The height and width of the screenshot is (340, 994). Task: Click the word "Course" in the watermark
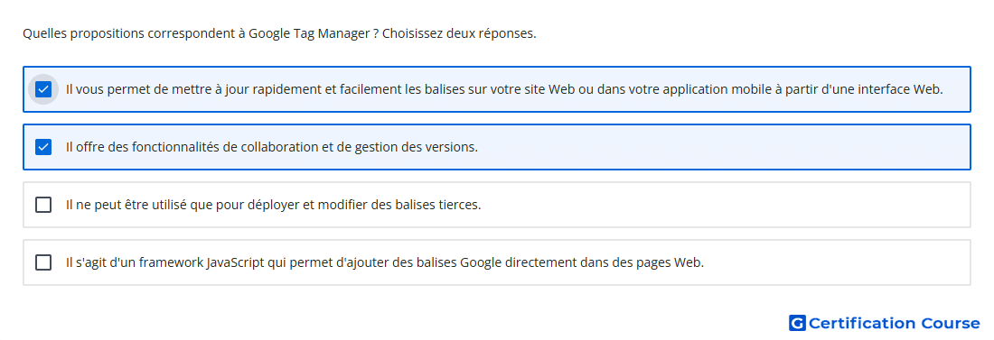point(951,324)
